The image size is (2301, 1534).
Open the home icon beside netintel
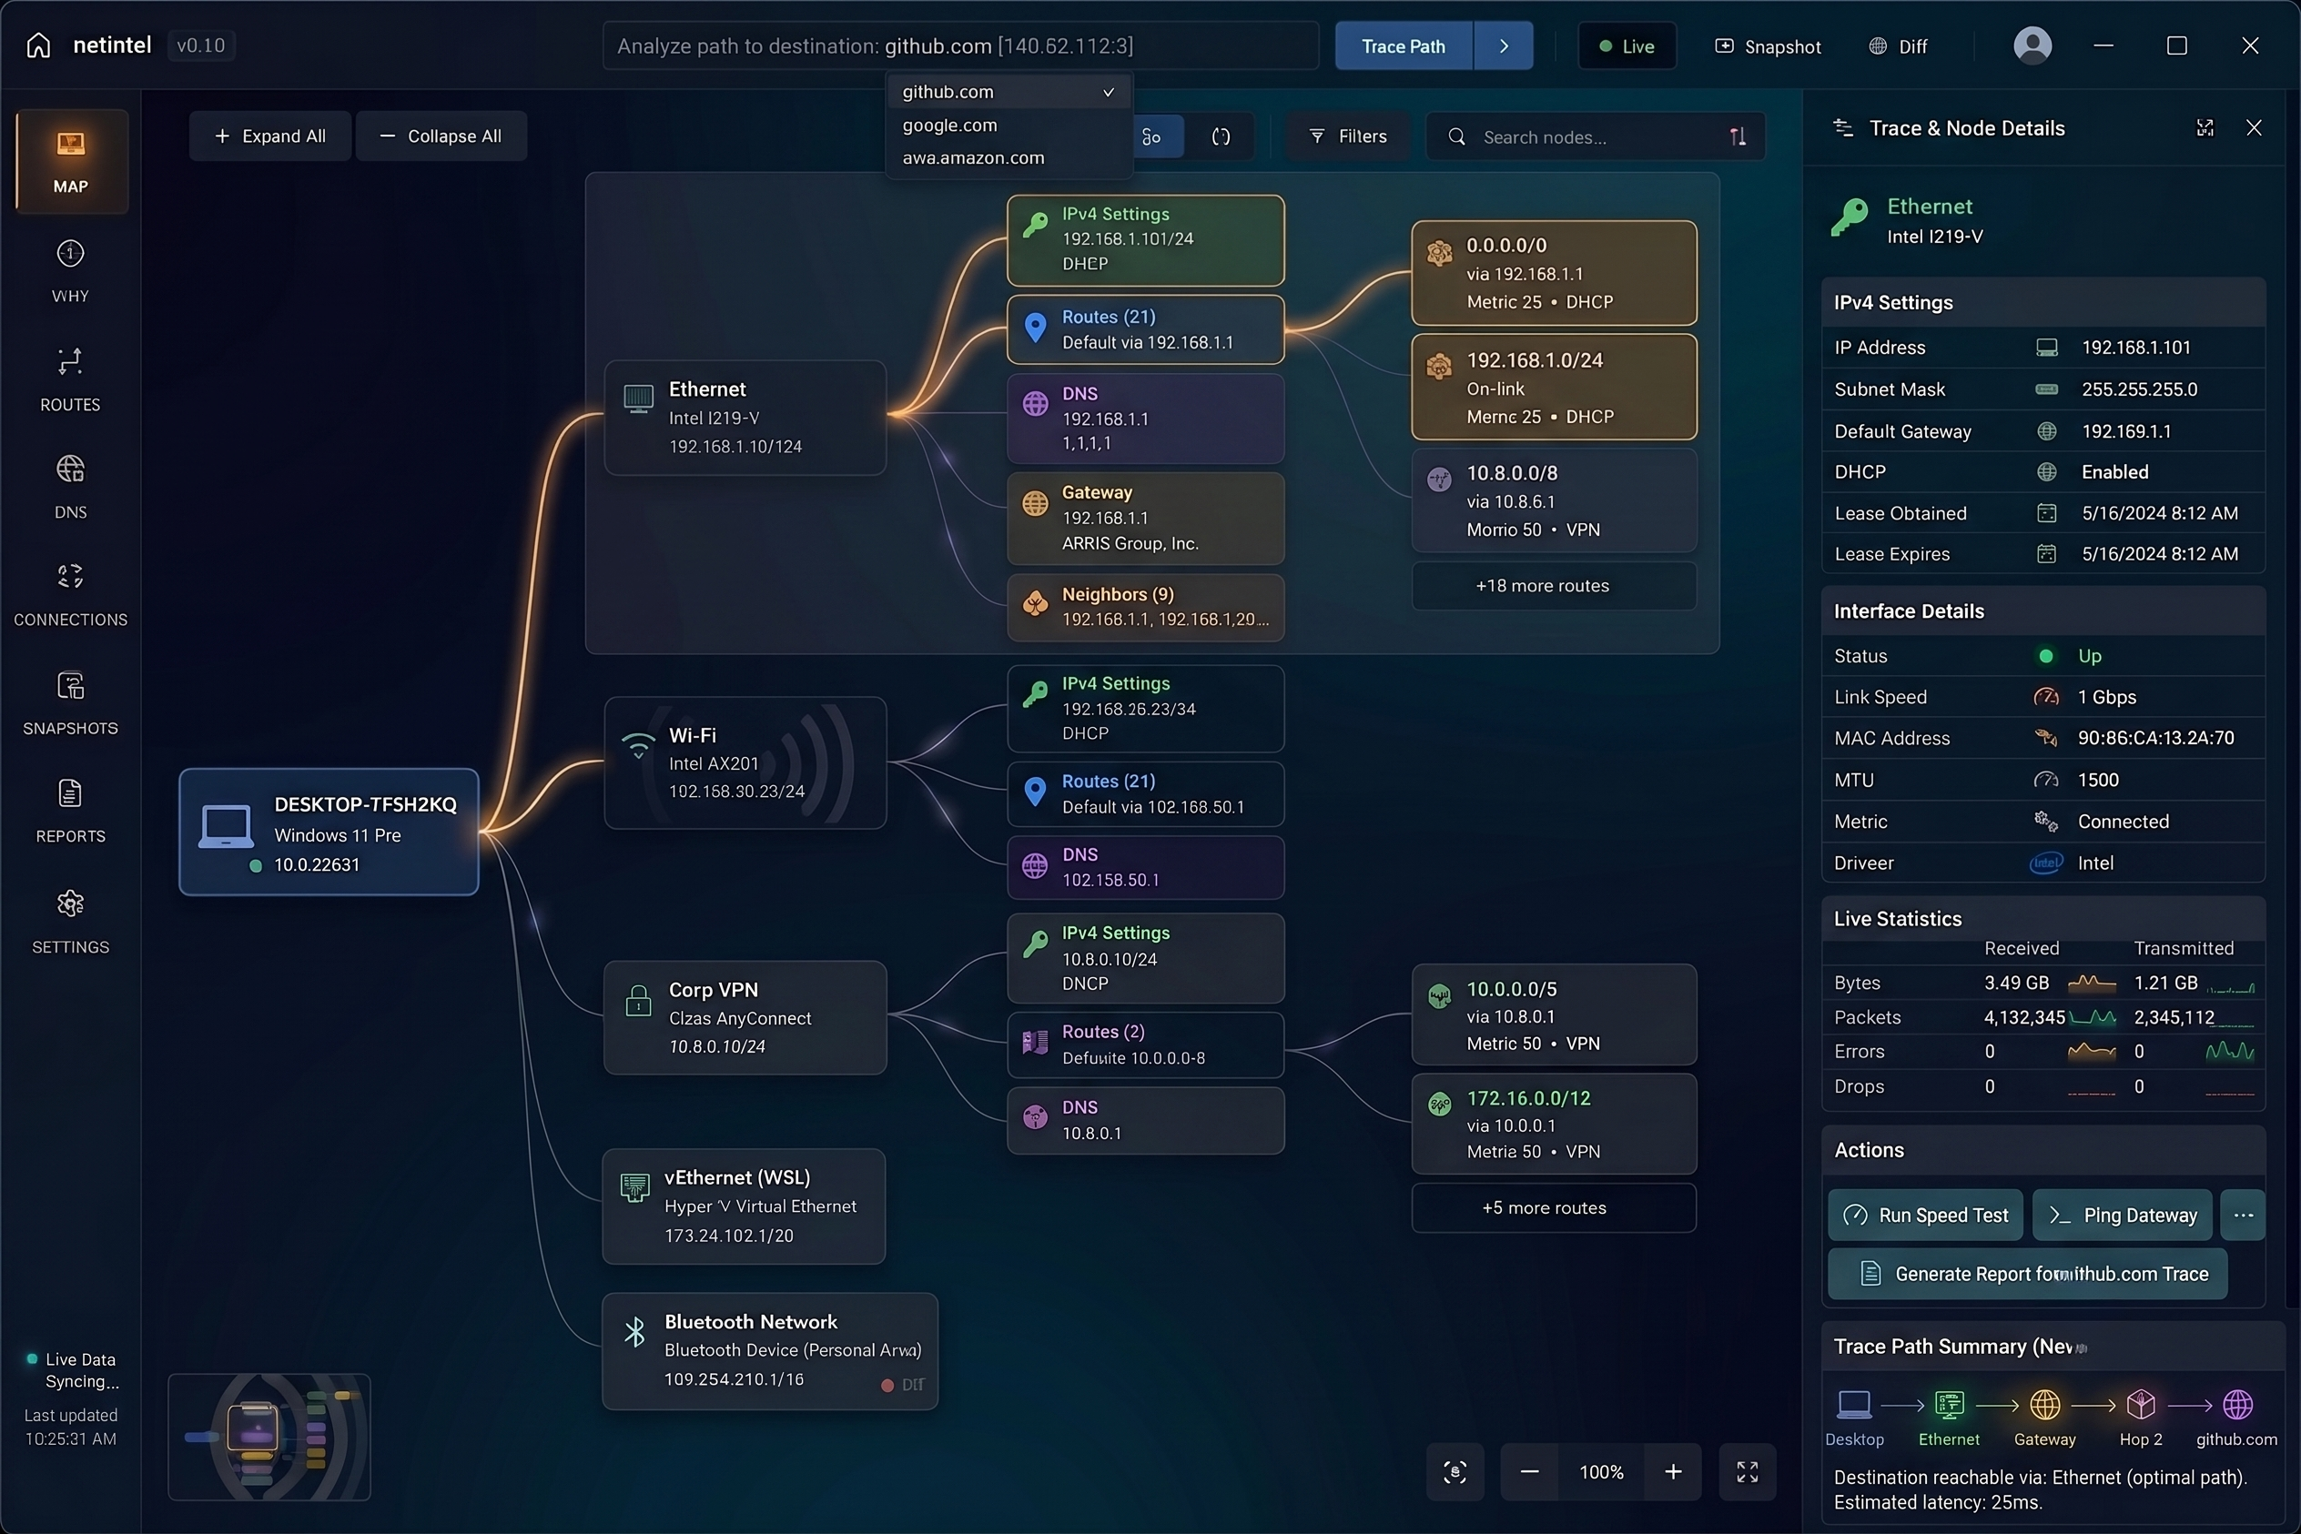coord(38,46)
